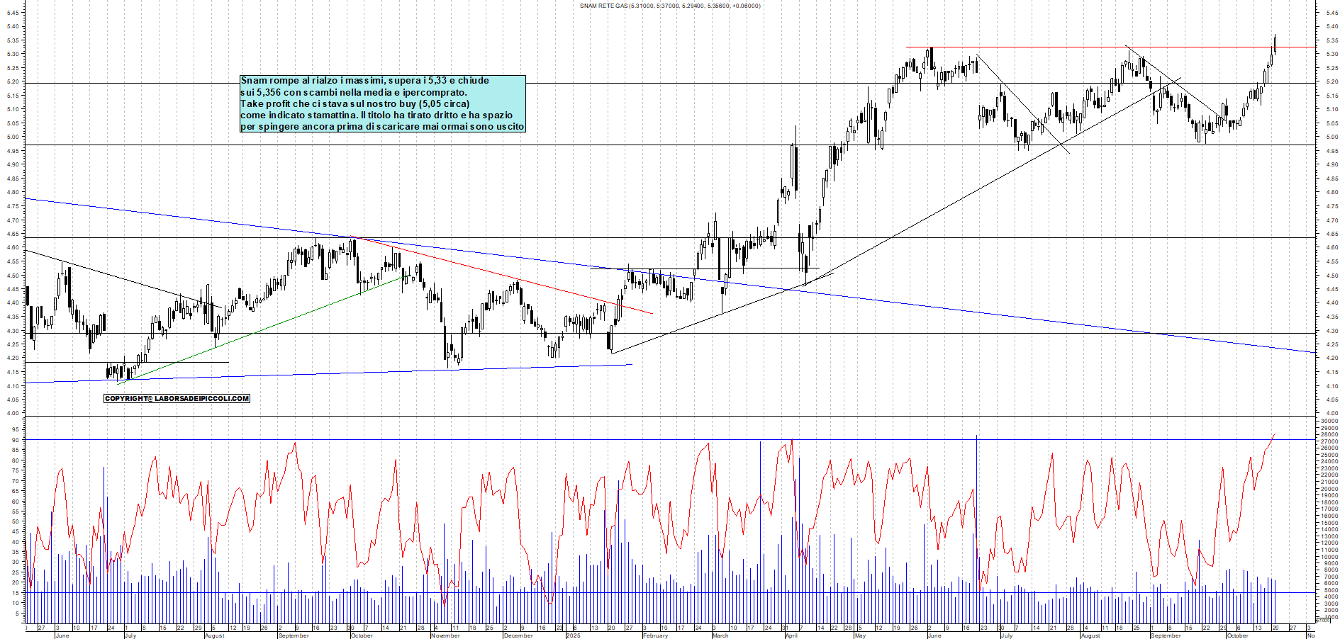Click the 4.00 label on left price axis

coord(13,414)
